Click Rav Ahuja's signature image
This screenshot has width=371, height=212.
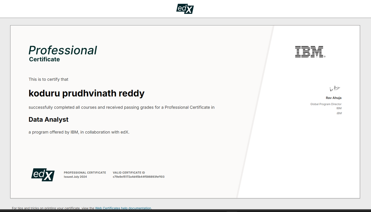point(335,89)
